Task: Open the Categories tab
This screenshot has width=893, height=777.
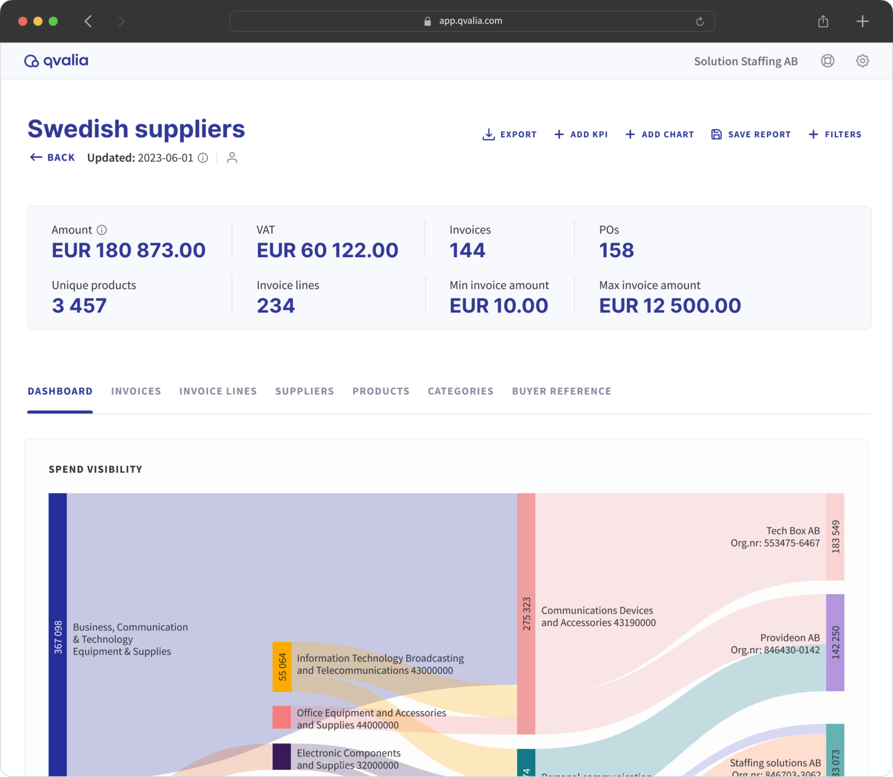Action: (460, 391)
